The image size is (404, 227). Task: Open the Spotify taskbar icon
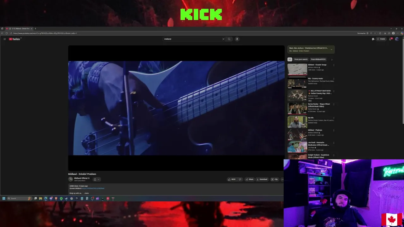[61, 198]
